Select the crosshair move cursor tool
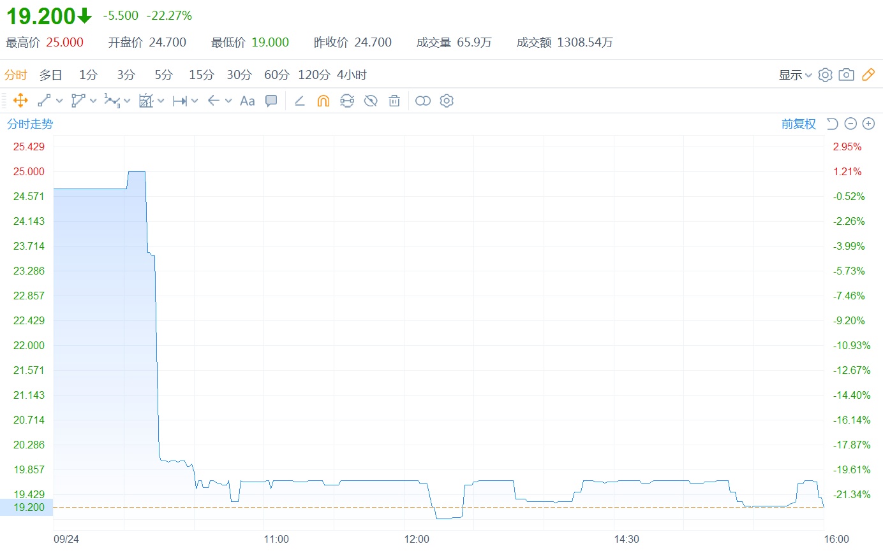 coord(20,101)
